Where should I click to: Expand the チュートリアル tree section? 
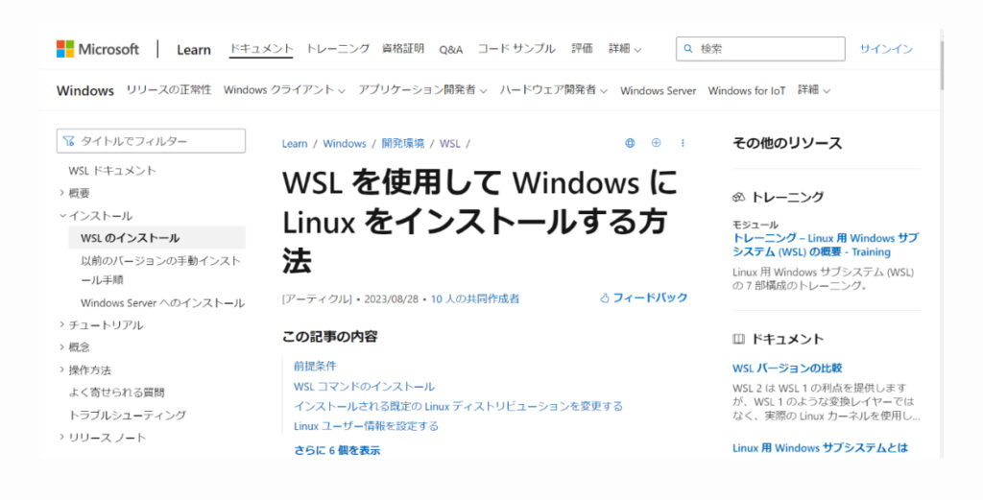(x=62, y=325)
